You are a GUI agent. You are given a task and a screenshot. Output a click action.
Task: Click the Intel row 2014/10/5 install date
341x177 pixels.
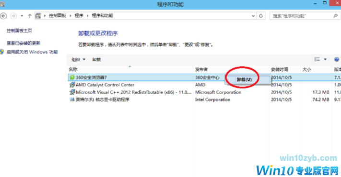[282, 100]
